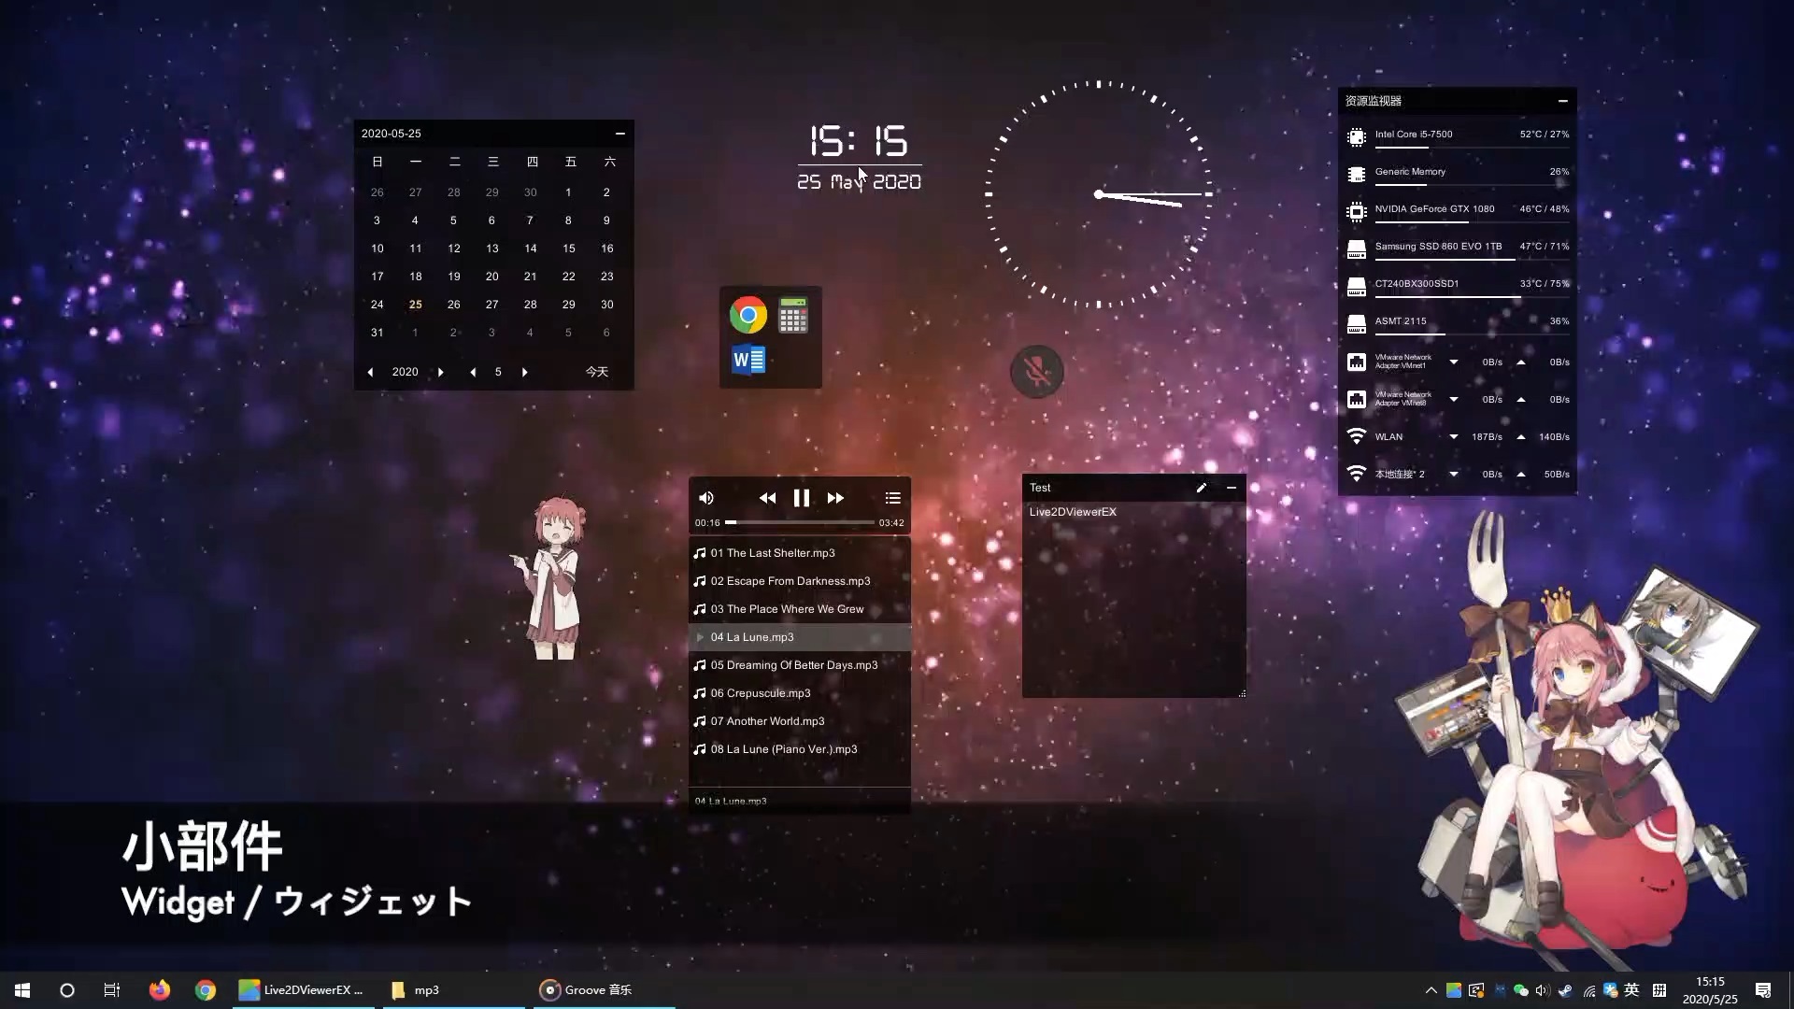
Task: Toggle the playlist list view
Action: [892, 498]
